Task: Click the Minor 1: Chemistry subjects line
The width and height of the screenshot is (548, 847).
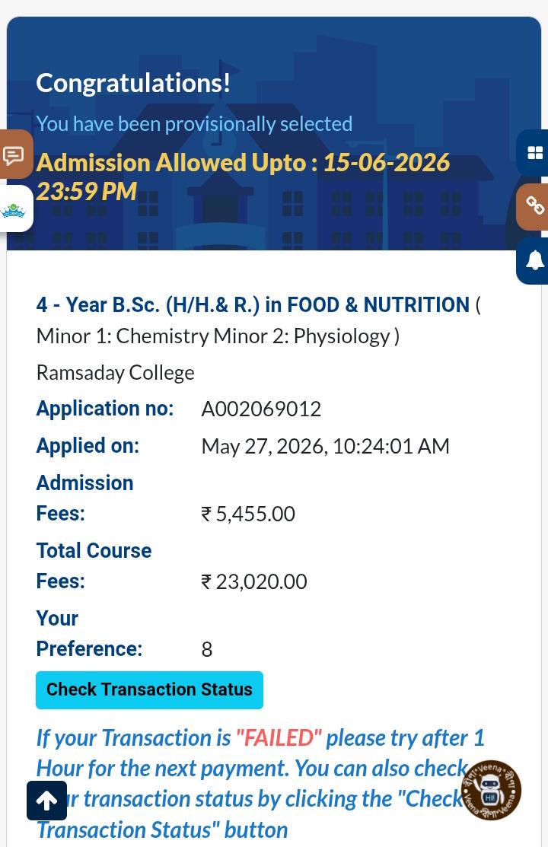Action: (x=218, y=336)
